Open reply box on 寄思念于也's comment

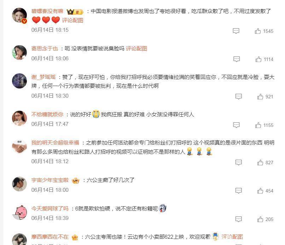pos(237,59)
